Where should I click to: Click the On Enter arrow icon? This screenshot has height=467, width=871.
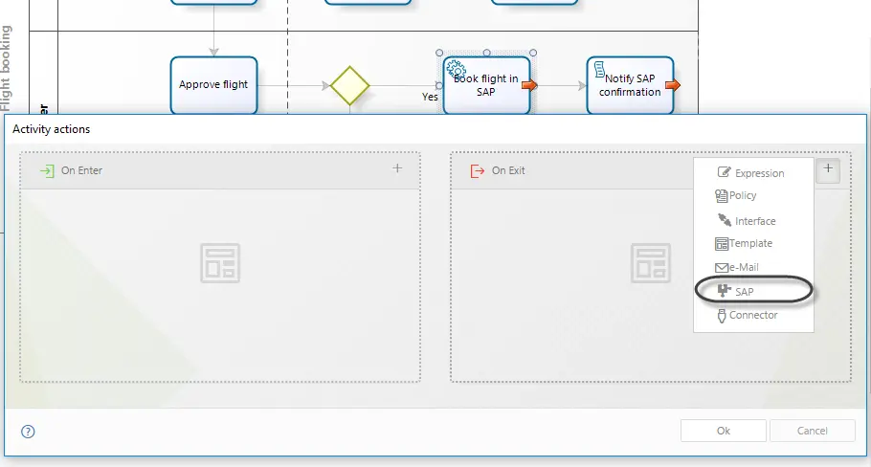click(47, 170)
